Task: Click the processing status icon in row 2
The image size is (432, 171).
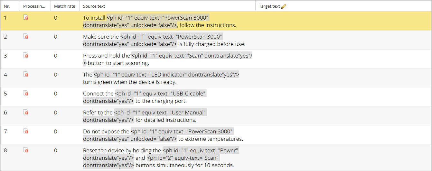Action: [x=26, y=37]
